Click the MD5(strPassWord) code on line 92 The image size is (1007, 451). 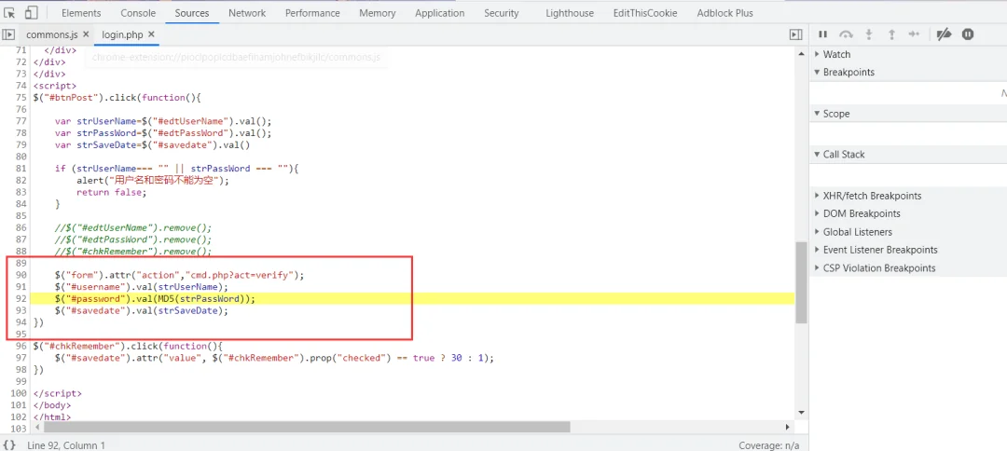pyautogui.click(x=200, y=299)
